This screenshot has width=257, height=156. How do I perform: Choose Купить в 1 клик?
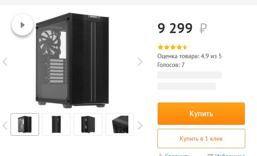click(201, 138)
